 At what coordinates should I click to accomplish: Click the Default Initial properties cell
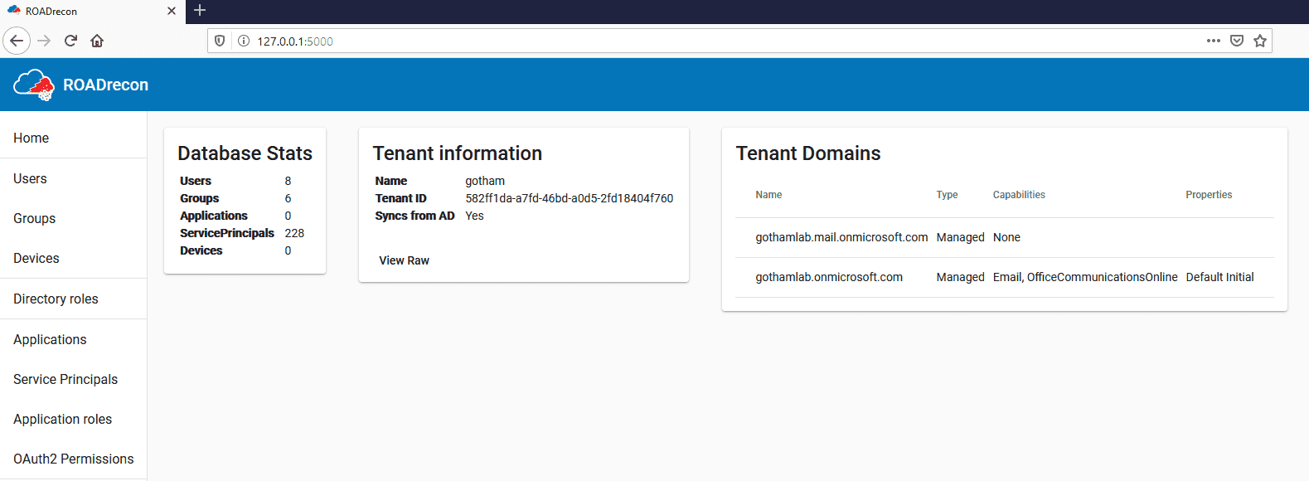[1219, 277]
